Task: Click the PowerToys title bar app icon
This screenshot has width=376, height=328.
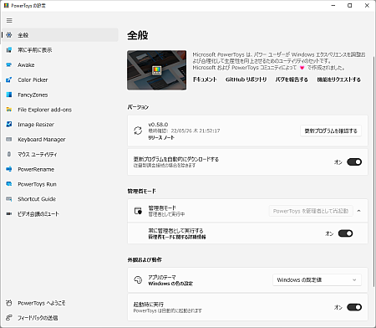Action: (6, 5)
